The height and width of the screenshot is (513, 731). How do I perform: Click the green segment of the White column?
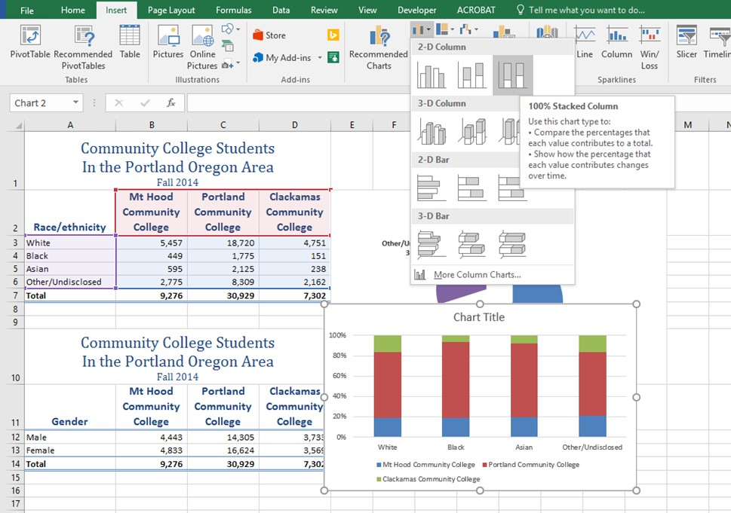click(x=388, y=344)
